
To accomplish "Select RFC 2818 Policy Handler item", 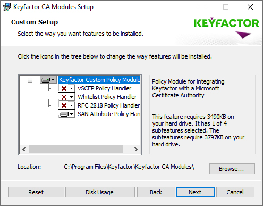I will 109,105.
